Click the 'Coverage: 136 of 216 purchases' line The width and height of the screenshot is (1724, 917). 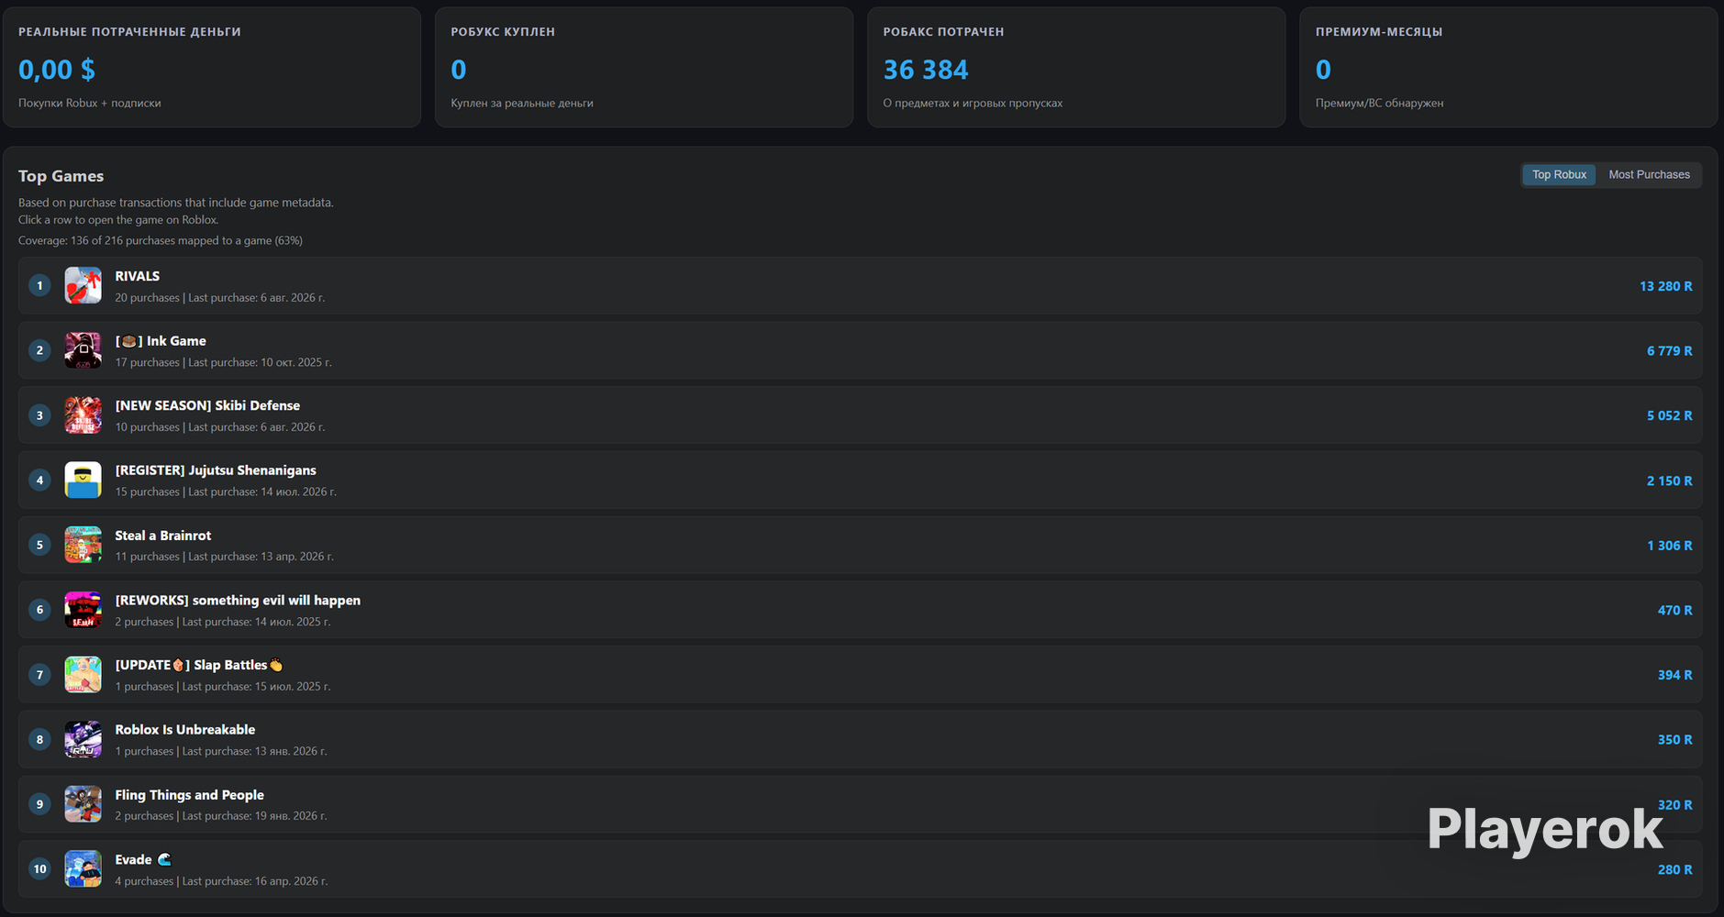[161, 241]
